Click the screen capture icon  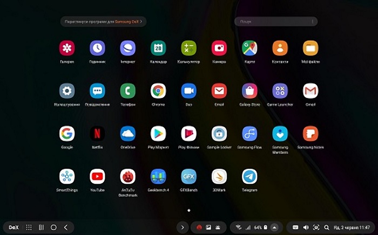[316, 227]
